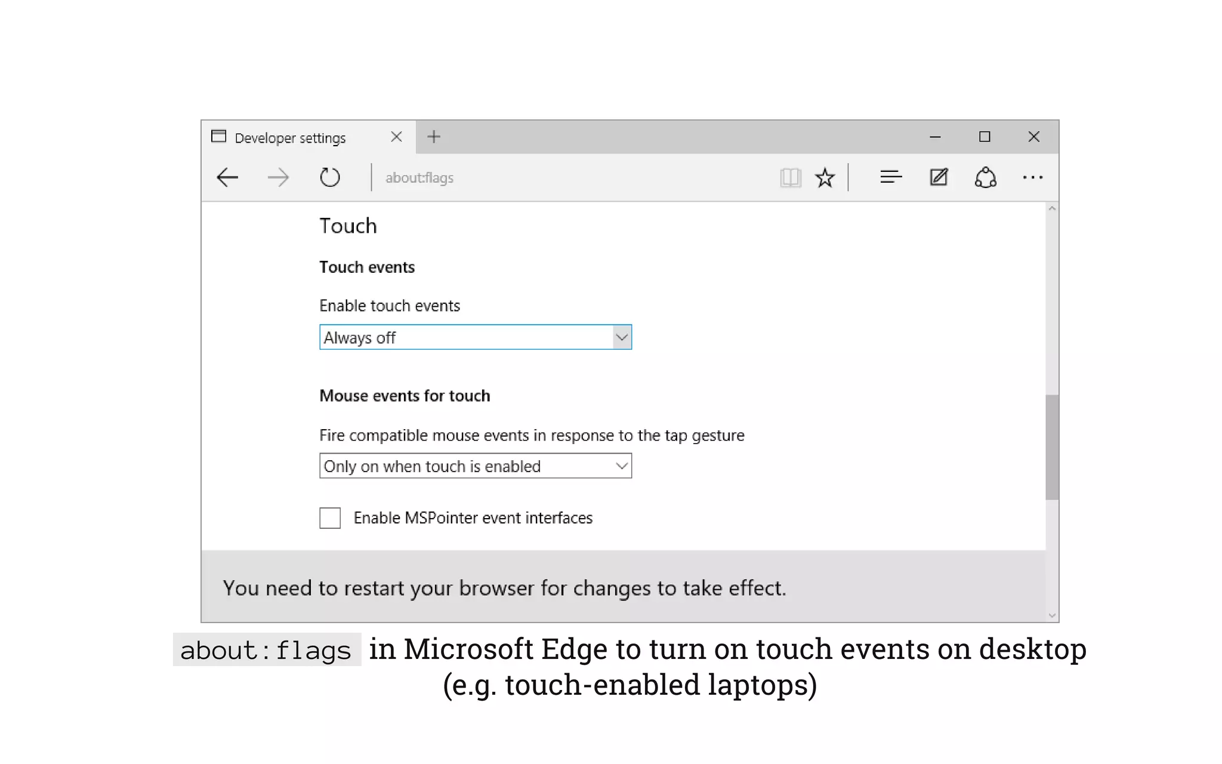The image size is (1222, 764).
Task: Check Enable MSPointer event interfaces
Action: 330,518
